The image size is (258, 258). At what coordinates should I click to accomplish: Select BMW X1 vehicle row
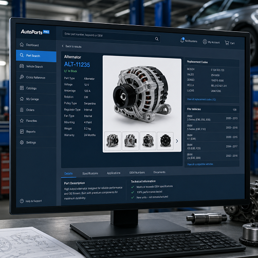pyautogui.click(x=212, y=137)
